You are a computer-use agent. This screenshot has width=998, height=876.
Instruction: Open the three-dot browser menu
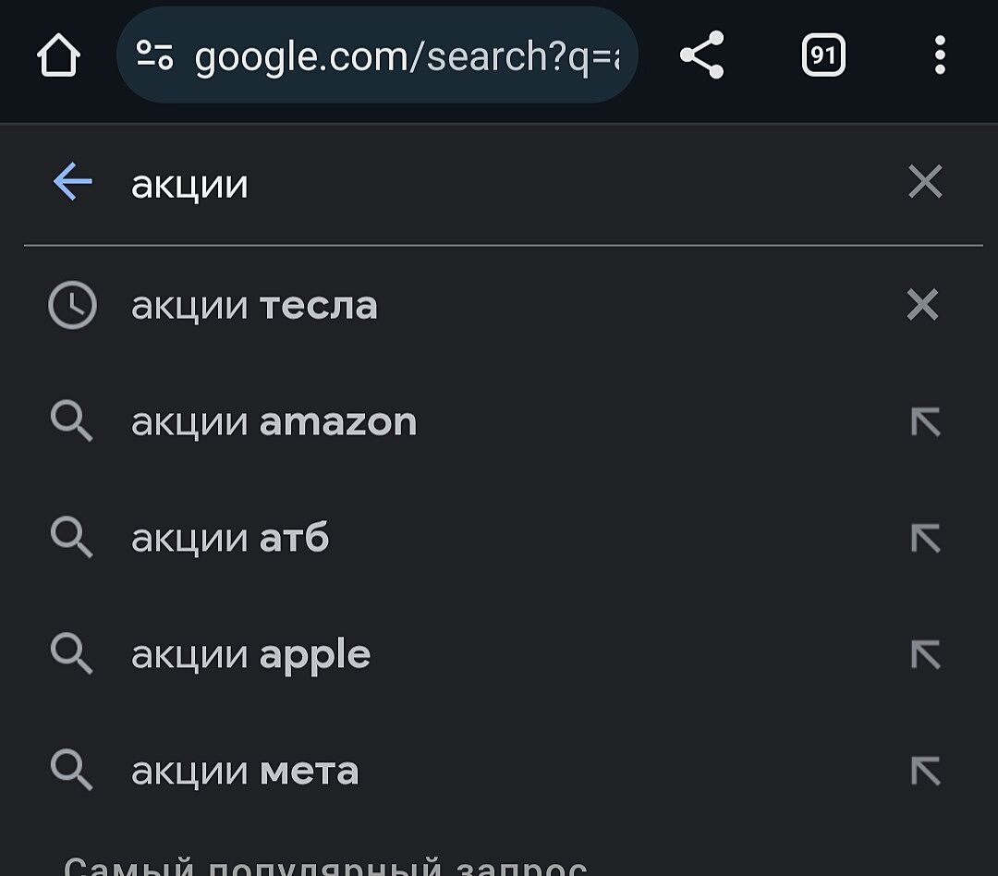tap(940, 56)
